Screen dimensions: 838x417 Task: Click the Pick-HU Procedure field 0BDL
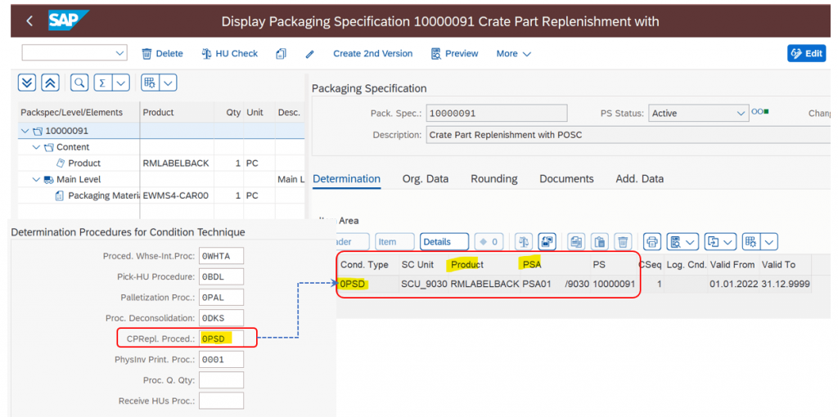coord(221,276)
